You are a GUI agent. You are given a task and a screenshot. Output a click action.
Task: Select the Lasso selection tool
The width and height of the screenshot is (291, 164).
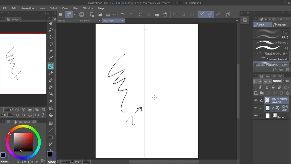pos(51,44)
